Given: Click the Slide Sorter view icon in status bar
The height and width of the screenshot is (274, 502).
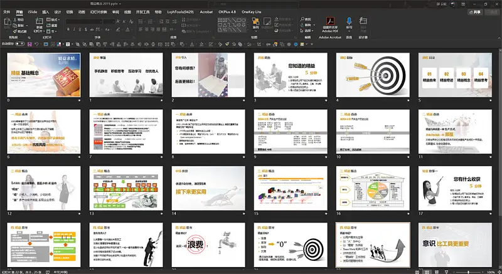Looking at the screenshot, I should coord(427,271).
